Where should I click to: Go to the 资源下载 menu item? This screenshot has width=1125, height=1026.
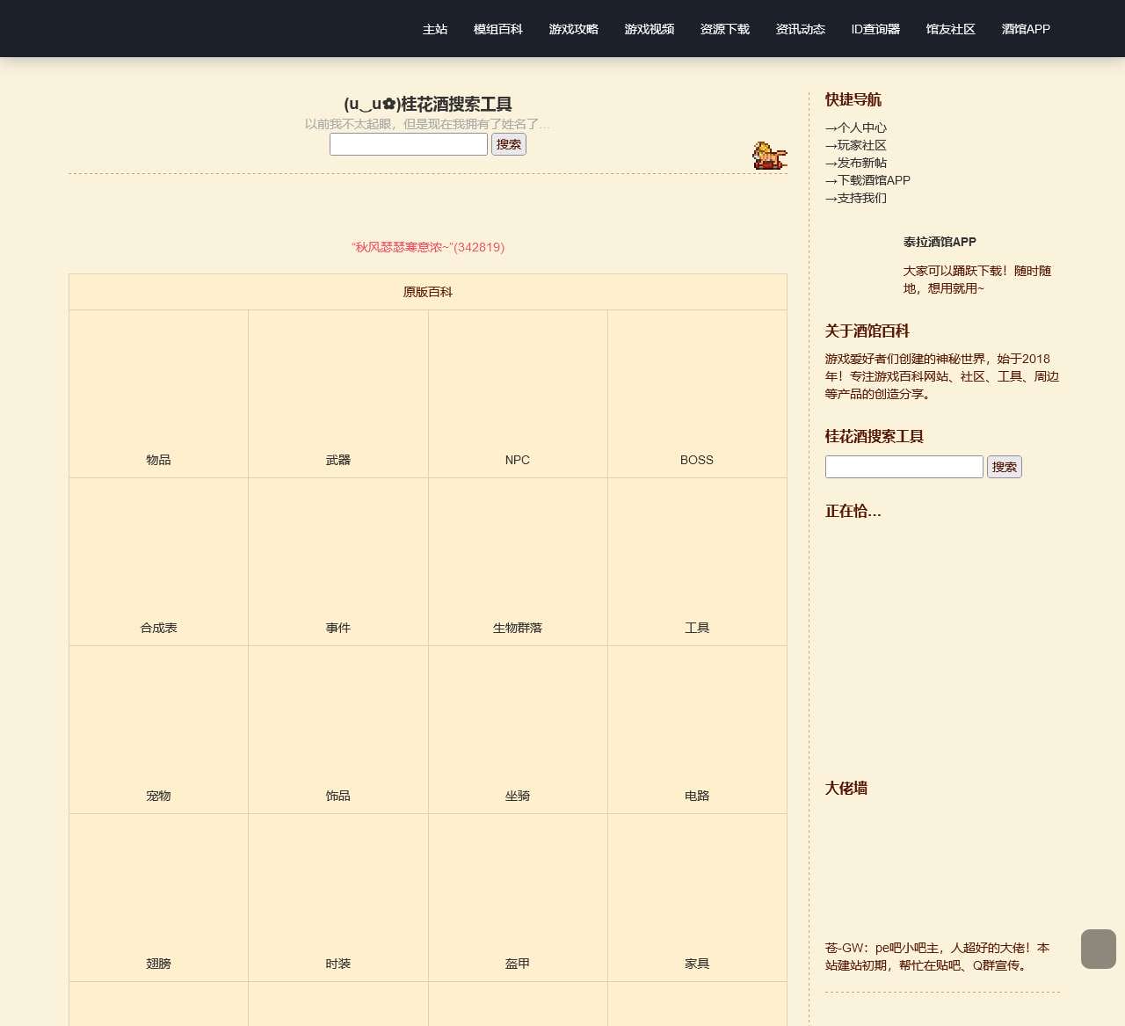tap(723, 28)
